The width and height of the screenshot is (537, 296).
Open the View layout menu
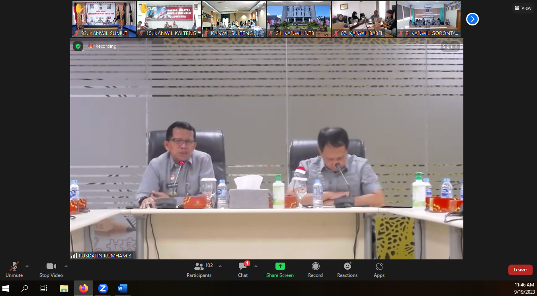pyautogui.click(x=523, y=8)
